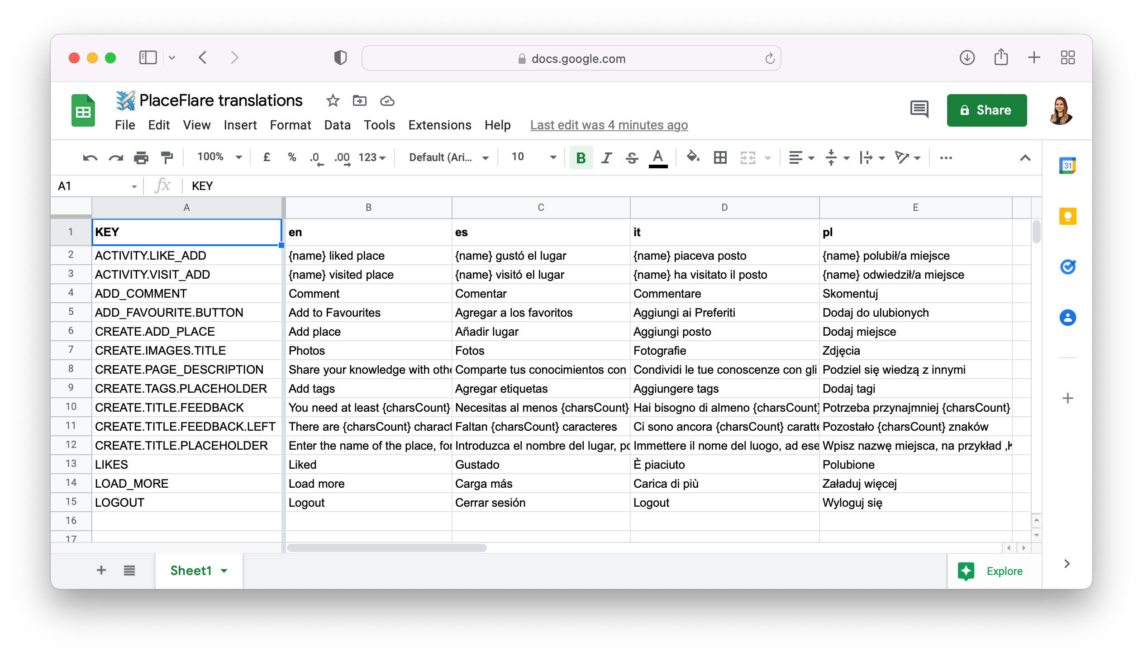The image size is (1143, 656).
Task: Toggle strikethrough formatting
Action: point(632,157)
